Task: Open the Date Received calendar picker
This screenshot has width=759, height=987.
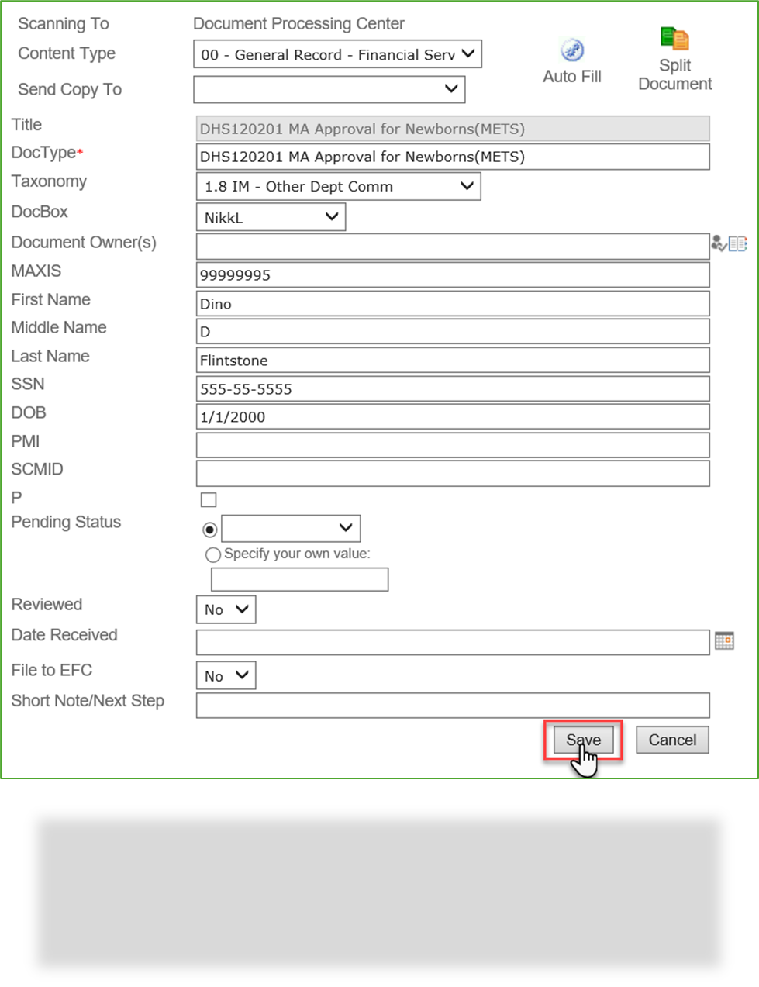Action: tap(725, 640)
